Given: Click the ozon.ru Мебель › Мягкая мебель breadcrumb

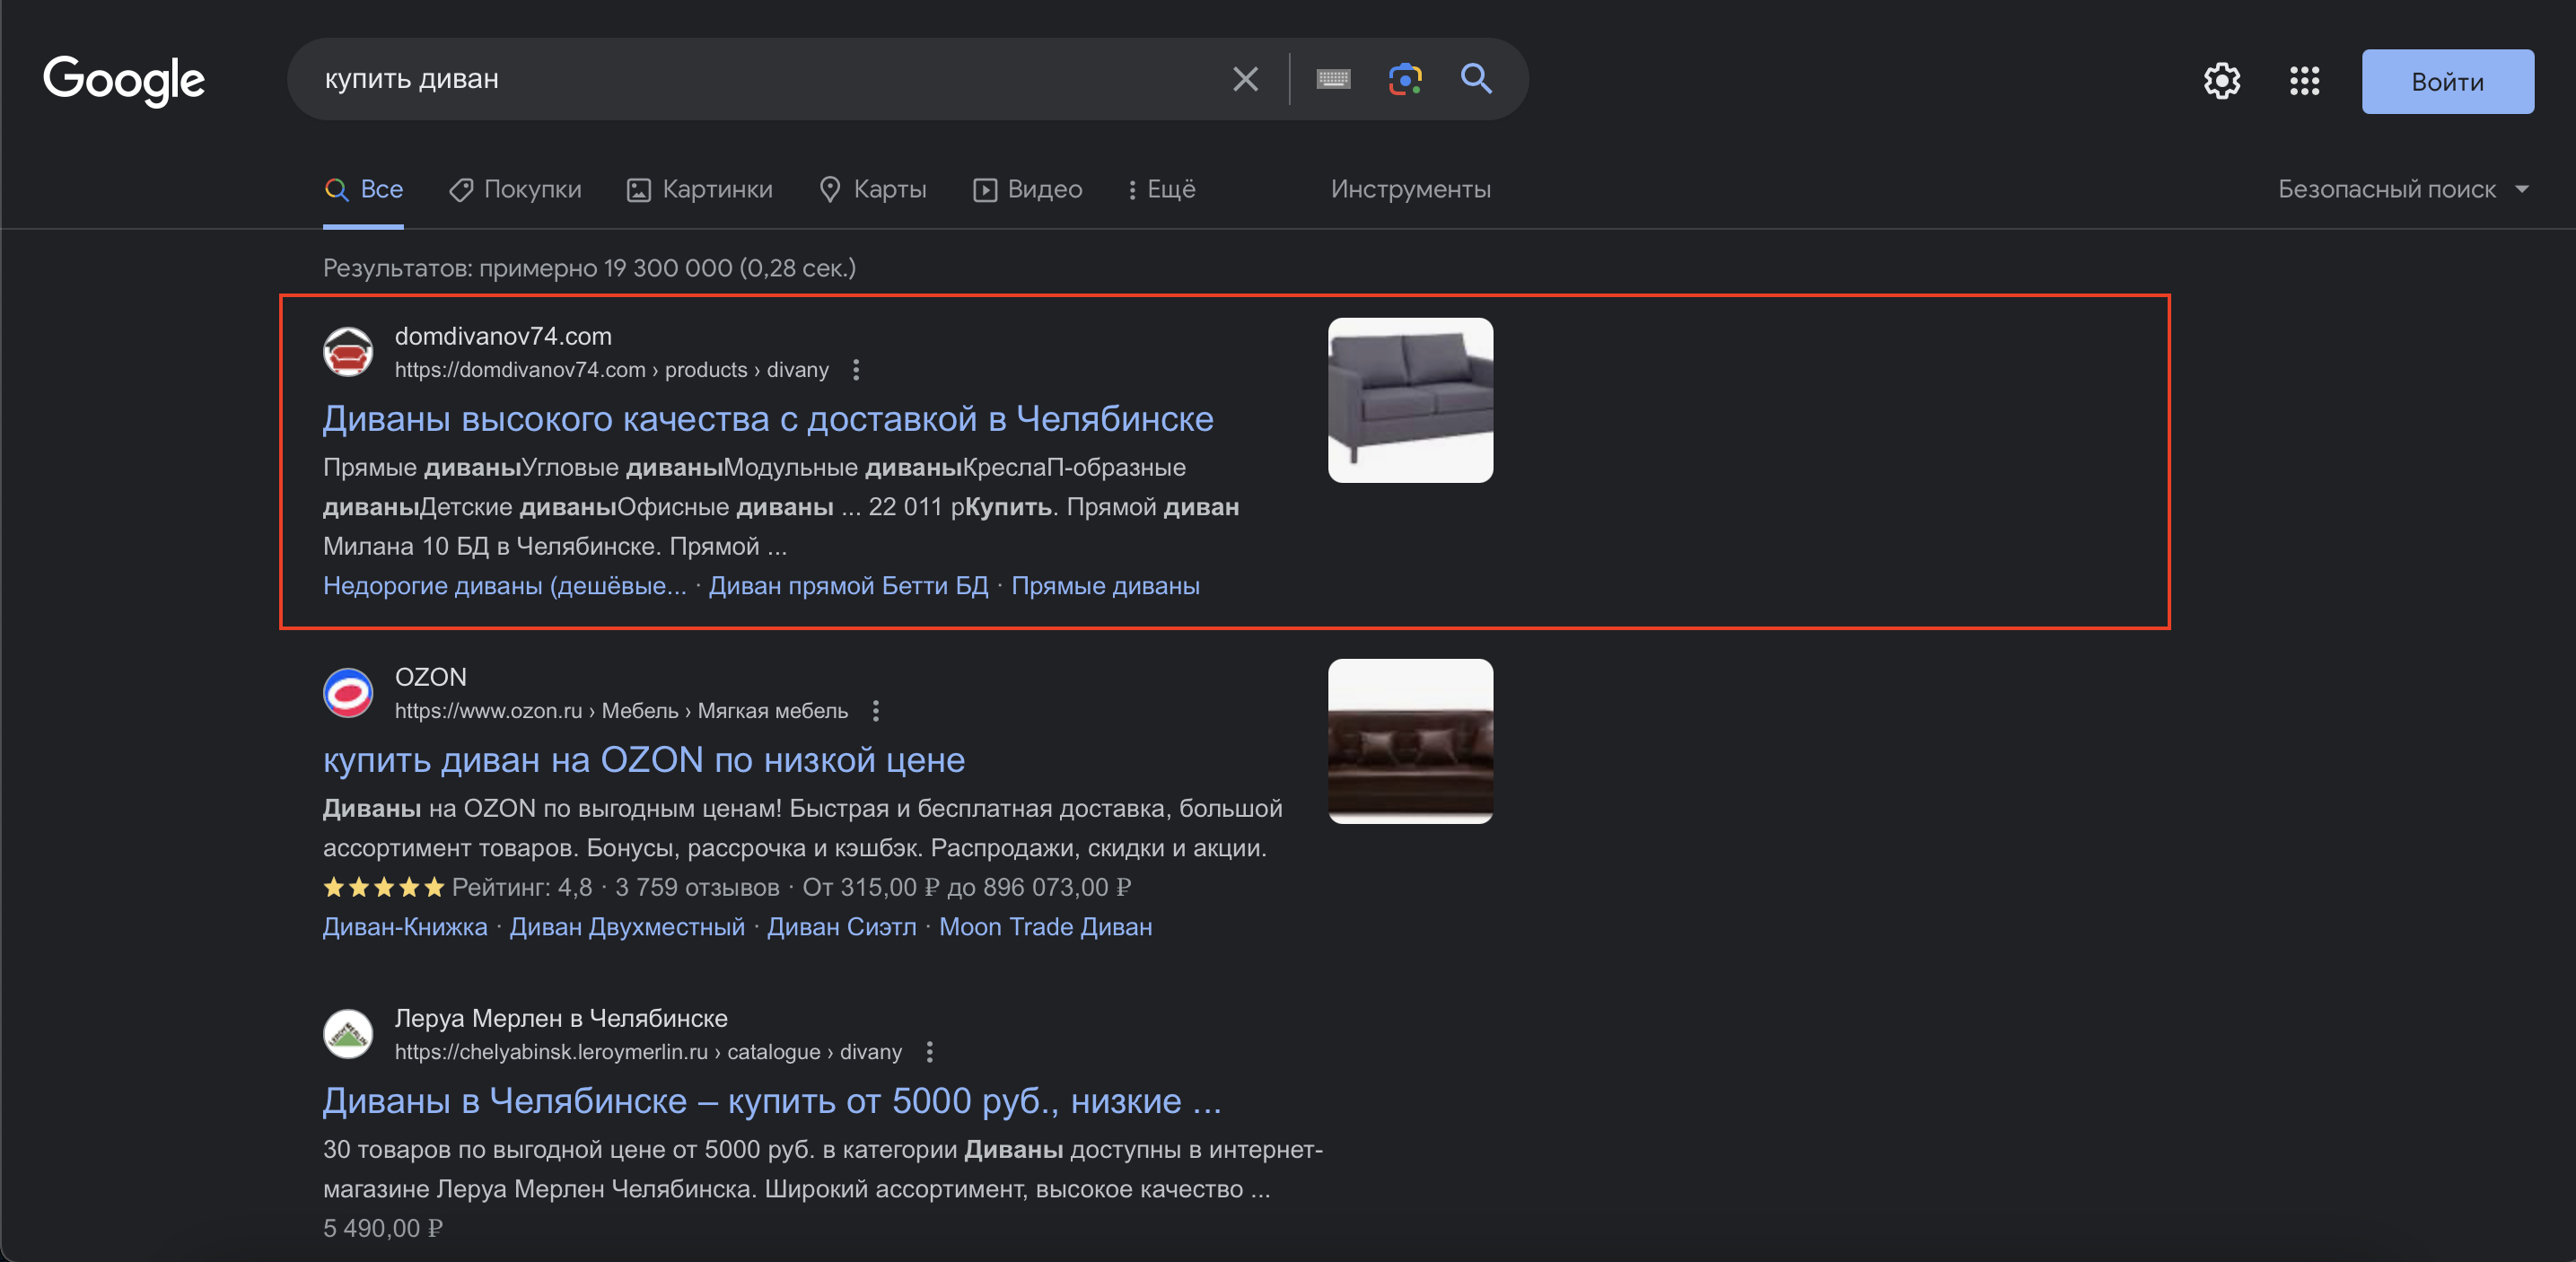Looking at the screenshot, I should click(621, 711).
